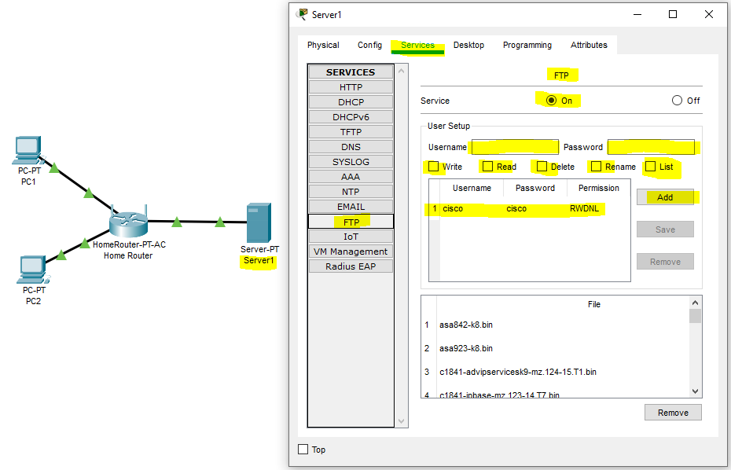Click Remove below the file list
Viewport: 731px width, 470px height.
coord(673,412)
